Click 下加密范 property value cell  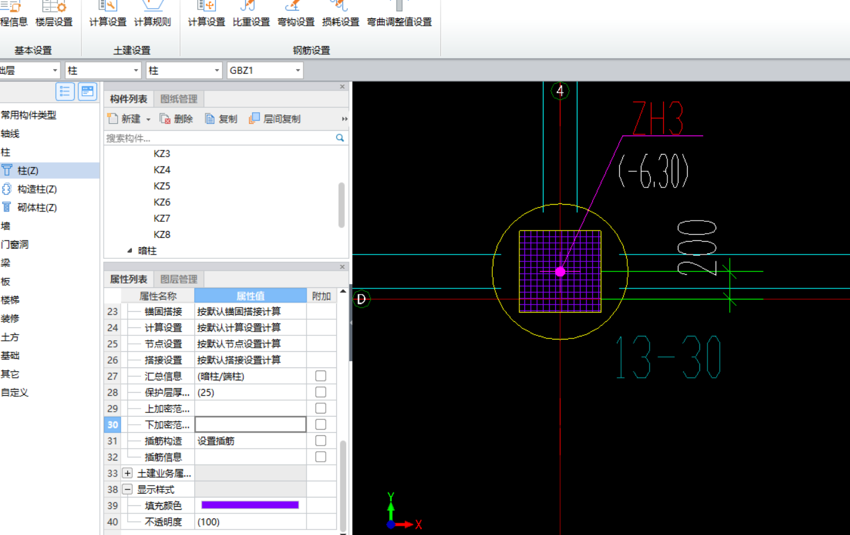250,424
